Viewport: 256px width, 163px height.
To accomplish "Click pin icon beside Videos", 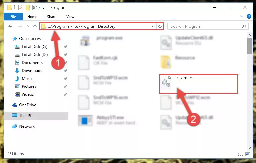I will pyautogui.click(x=66, y=94).
